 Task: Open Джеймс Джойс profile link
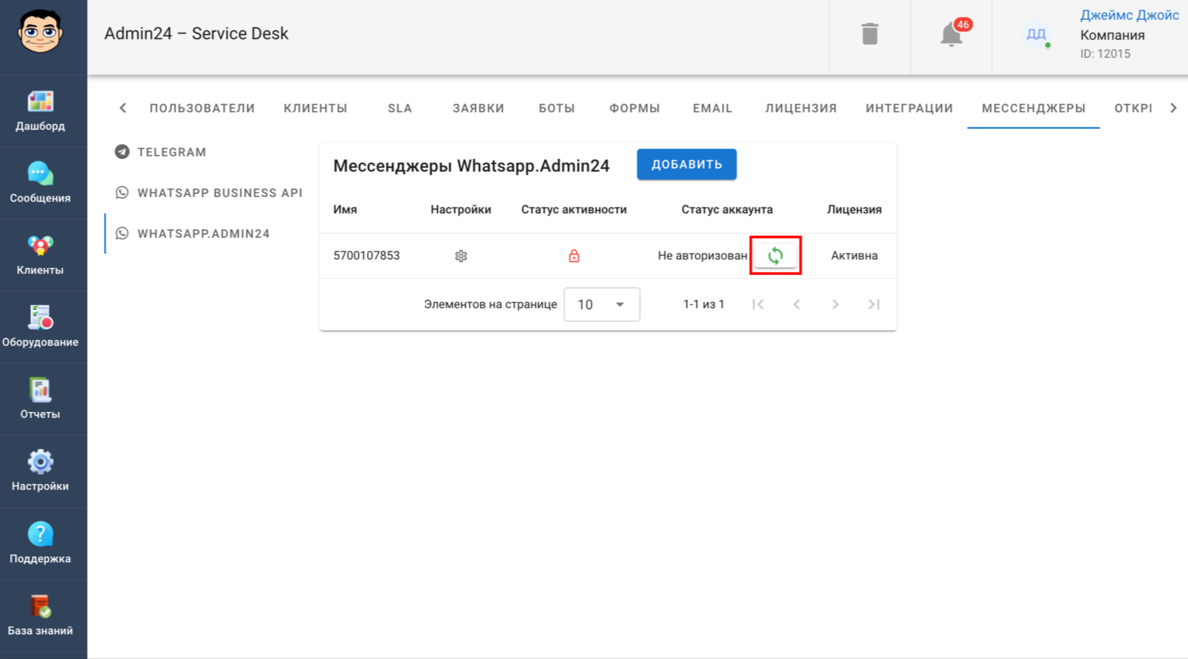pos(1129,15)
